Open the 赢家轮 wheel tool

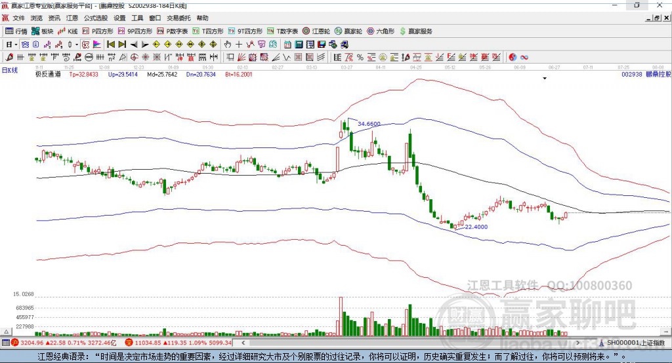348,31
